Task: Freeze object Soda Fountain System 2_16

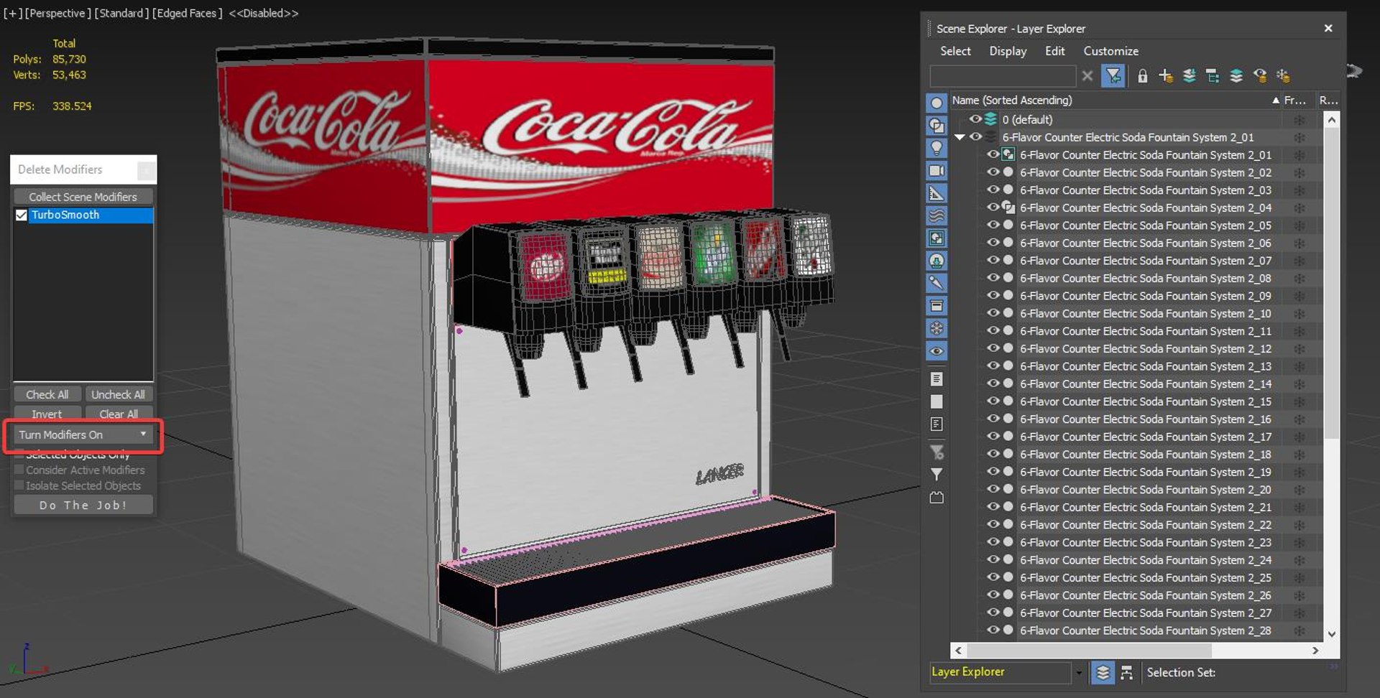Action: [x=1299, y=419]
